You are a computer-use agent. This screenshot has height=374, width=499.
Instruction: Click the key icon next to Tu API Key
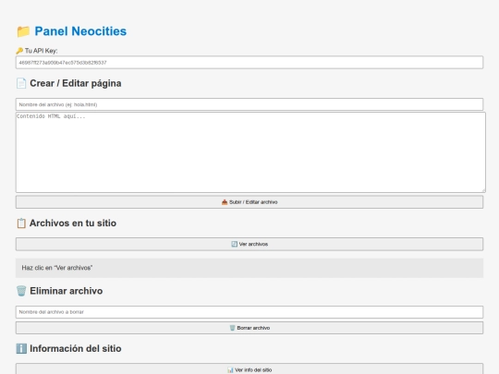[19, 51]
